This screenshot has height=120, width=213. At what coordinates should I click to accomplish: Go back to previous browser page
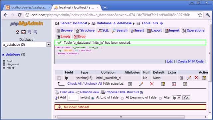[x=6, y=15]
